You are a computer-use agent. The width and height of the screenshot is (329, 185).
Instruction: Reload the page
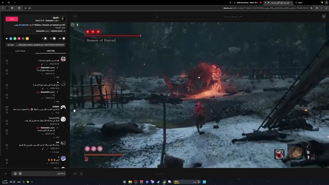[x=317, y=8]
